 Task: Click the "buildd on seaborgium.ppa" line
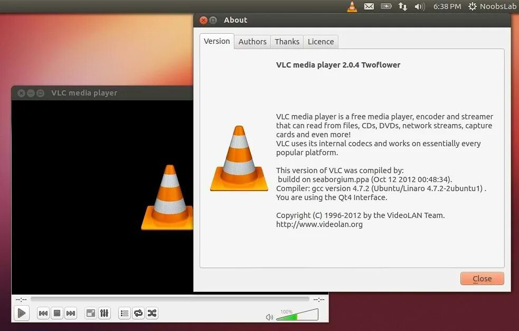coord(365,179)
